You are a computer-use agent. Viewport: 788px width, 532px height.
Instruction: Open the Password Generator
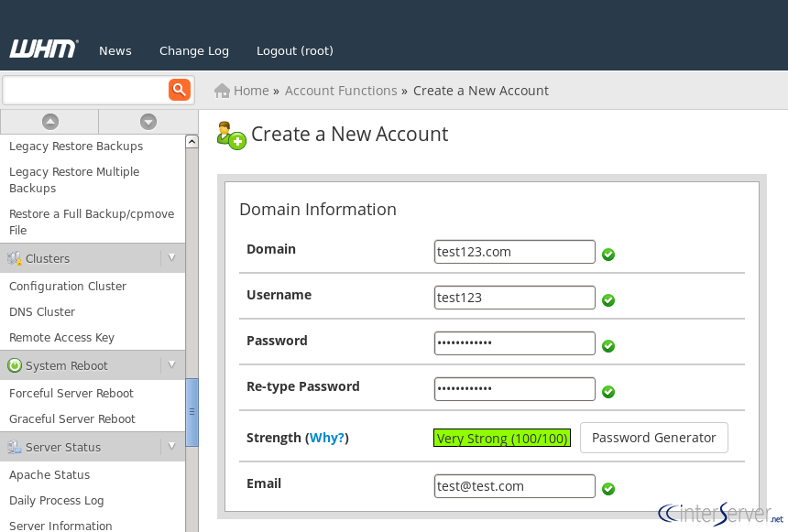pyautogui.click(x=654, y=438)
